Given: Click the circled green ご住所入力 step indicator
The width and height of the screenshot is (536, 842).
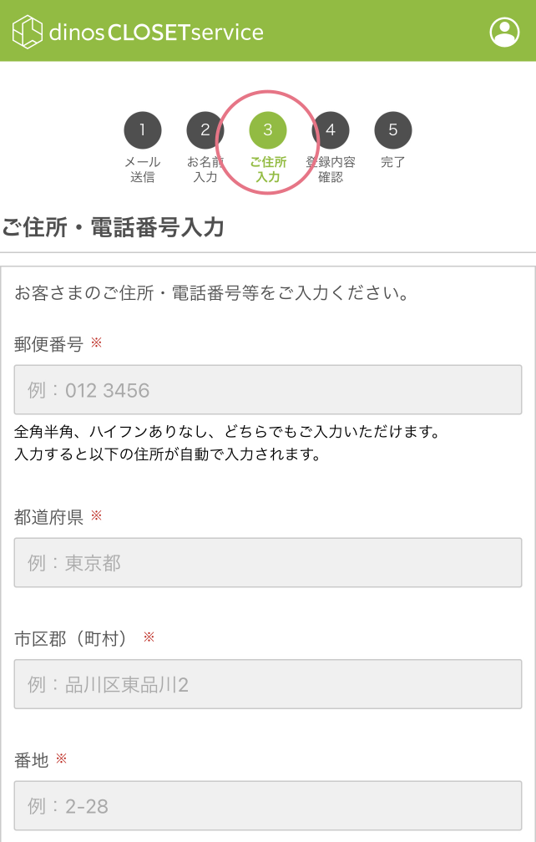Looking at the screenshot, I should (267, 142).
